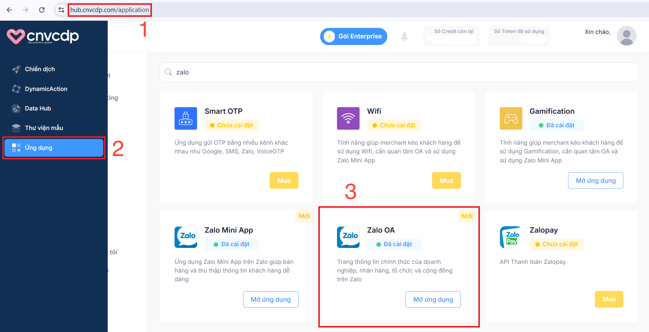Click the ZaloPay logo icon
649x332 pixels.
[511, 237]
